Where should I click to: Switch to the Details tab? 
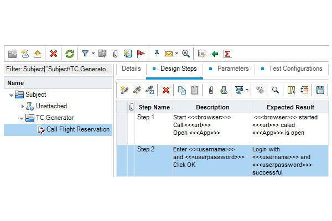click(x=131, y=69)
